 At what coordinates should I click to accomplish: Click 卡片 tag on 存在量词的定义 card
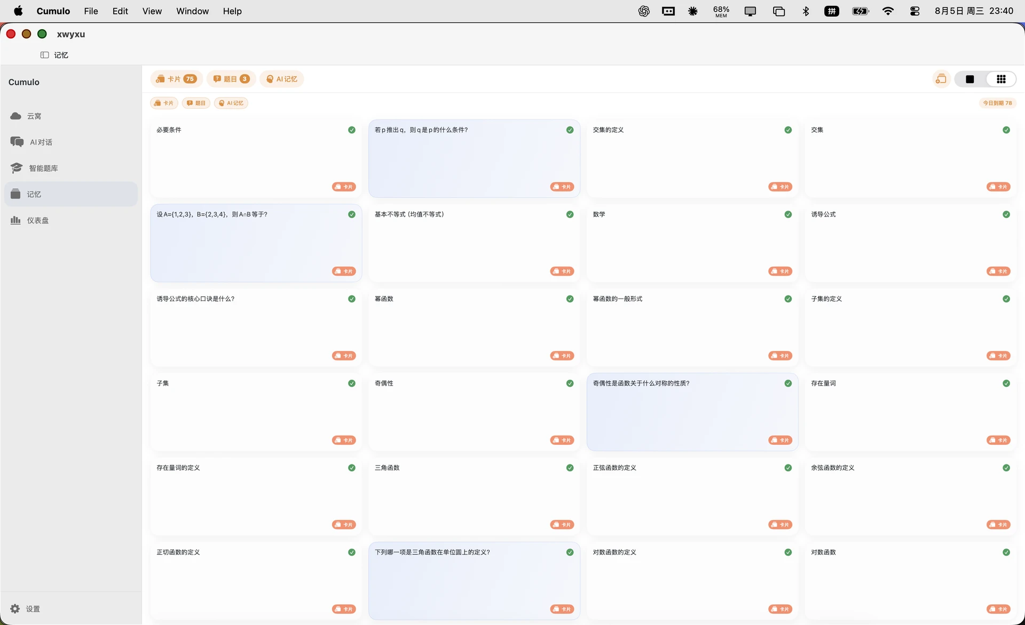pos(344,525)
